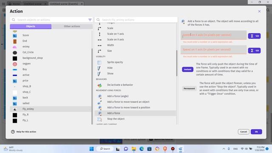Click the objects list scrollbar
This screenshot has width=272, height=153.
(92, 86)
